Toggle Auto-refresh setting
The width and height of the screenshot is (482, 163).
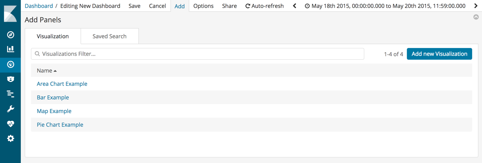[264, 6]
